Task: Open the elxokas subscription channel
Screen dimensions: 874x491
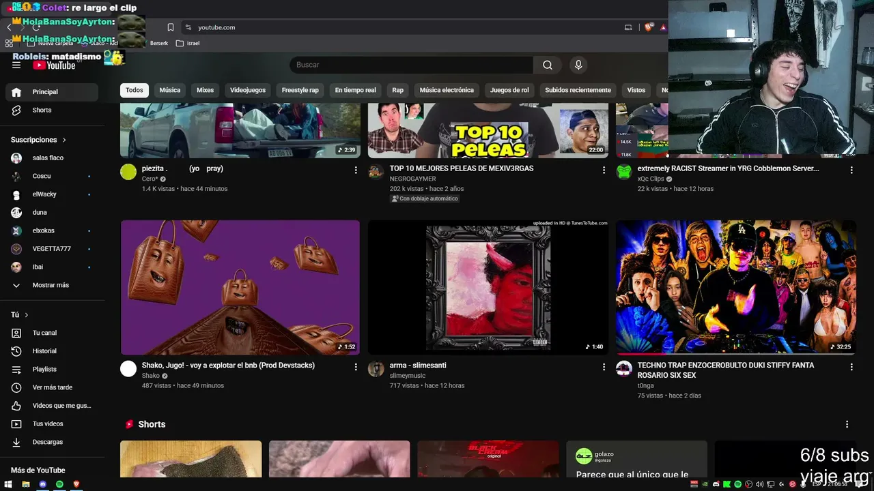Action: [52, 230]
